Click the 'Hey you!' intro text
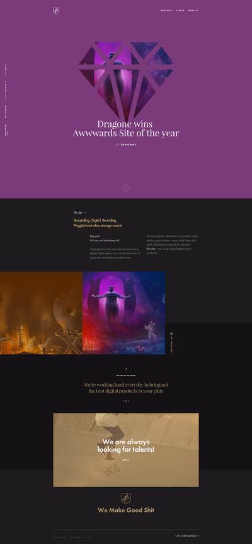 pos(95,236)
